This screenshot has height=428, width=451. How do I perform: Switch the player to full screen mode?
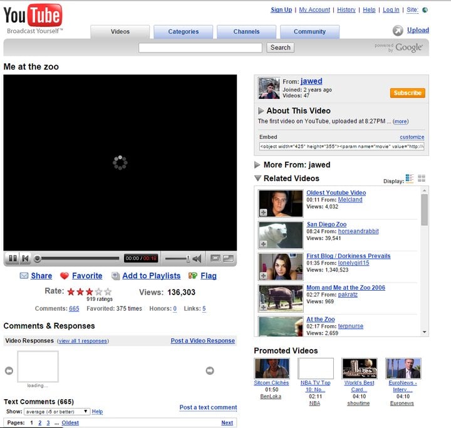click(228, 258)
